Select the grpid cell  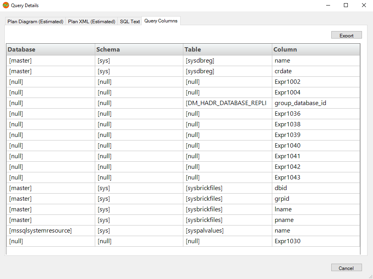(x=316, y=199)
